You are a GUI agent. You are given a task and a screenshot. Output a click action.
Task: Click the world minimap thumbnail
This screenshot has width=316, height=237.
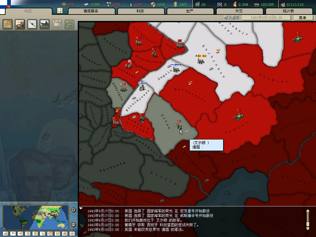coord(35,217)
